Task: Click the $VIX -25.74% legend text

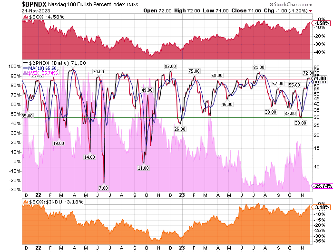Action: (43, 73)
